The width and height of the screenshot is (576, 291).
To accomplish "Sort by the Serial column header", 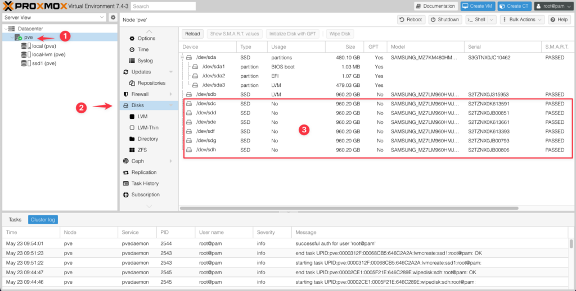I will (x=502, y=47).
